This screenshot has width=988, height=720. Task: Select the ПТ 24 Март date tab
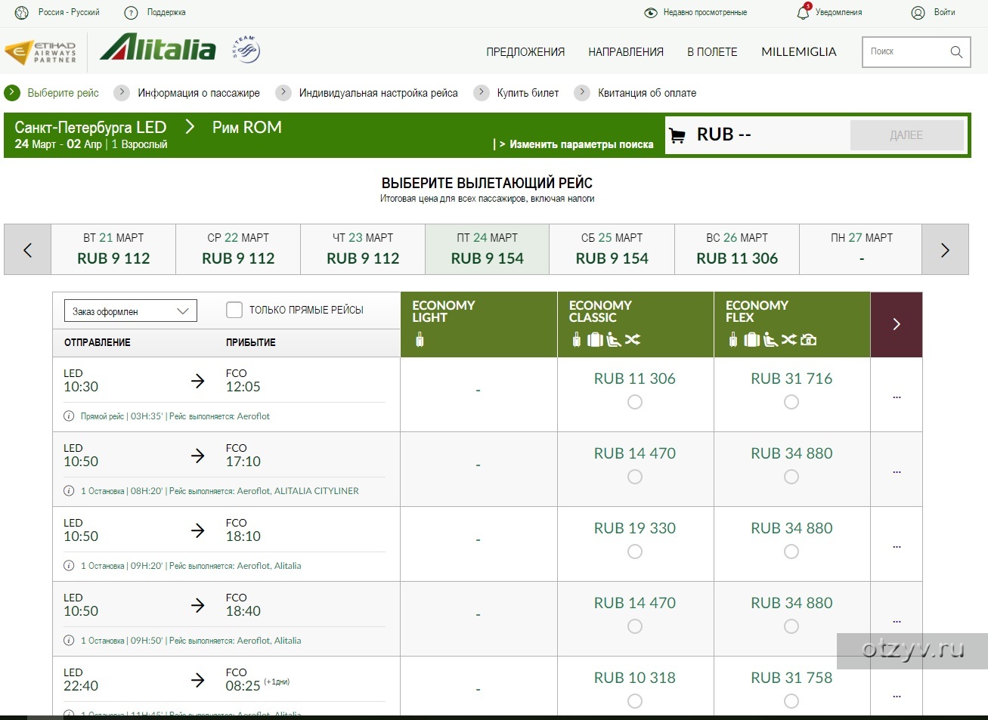click(488, 249)
